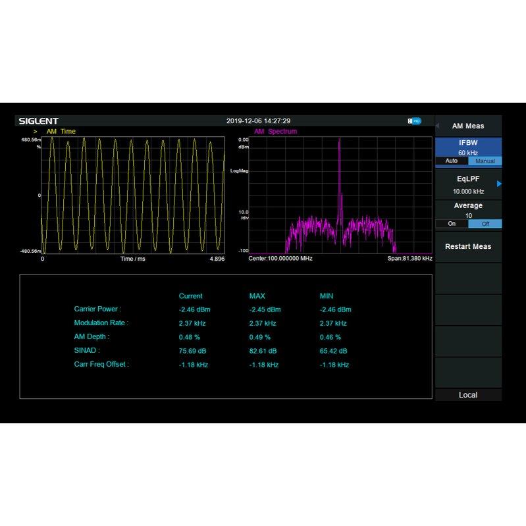Set IFBW mode to Auto

click(x=452, y=161)
